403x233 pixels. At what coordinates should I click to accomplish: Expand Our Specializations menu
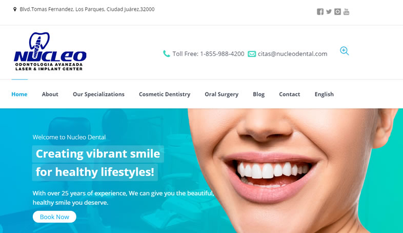tap(98, 94)
